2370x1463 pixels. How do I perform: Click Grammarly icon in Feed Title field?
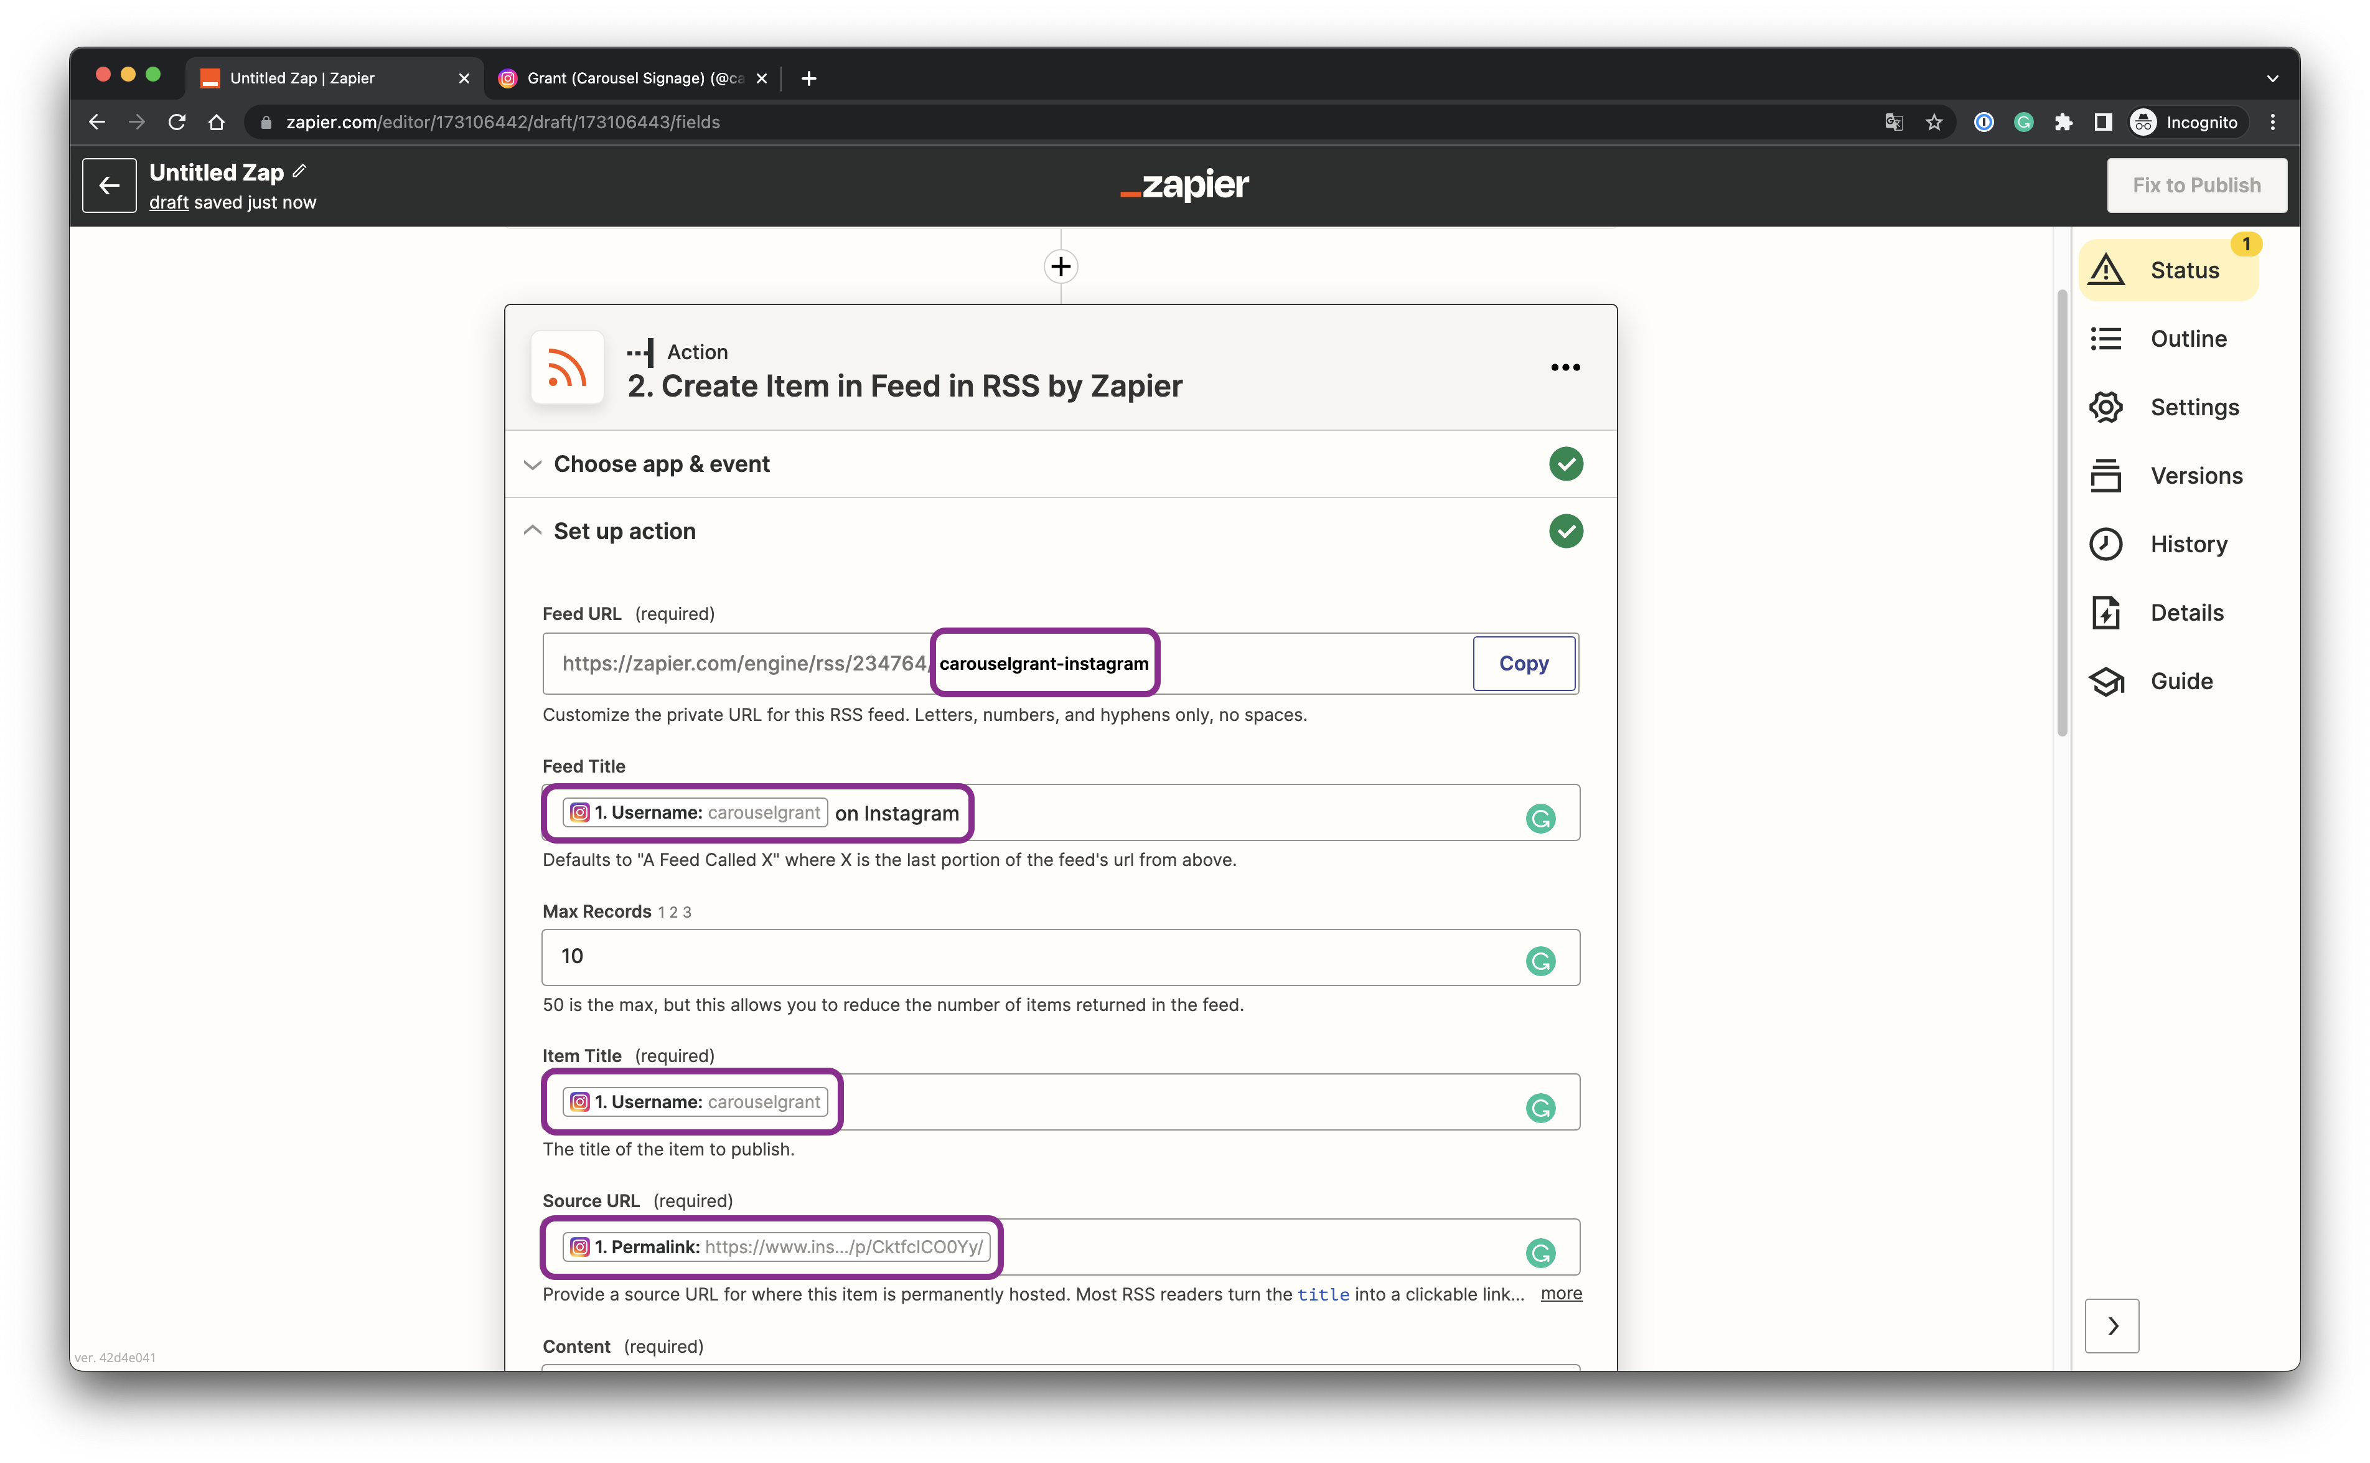1540,819
